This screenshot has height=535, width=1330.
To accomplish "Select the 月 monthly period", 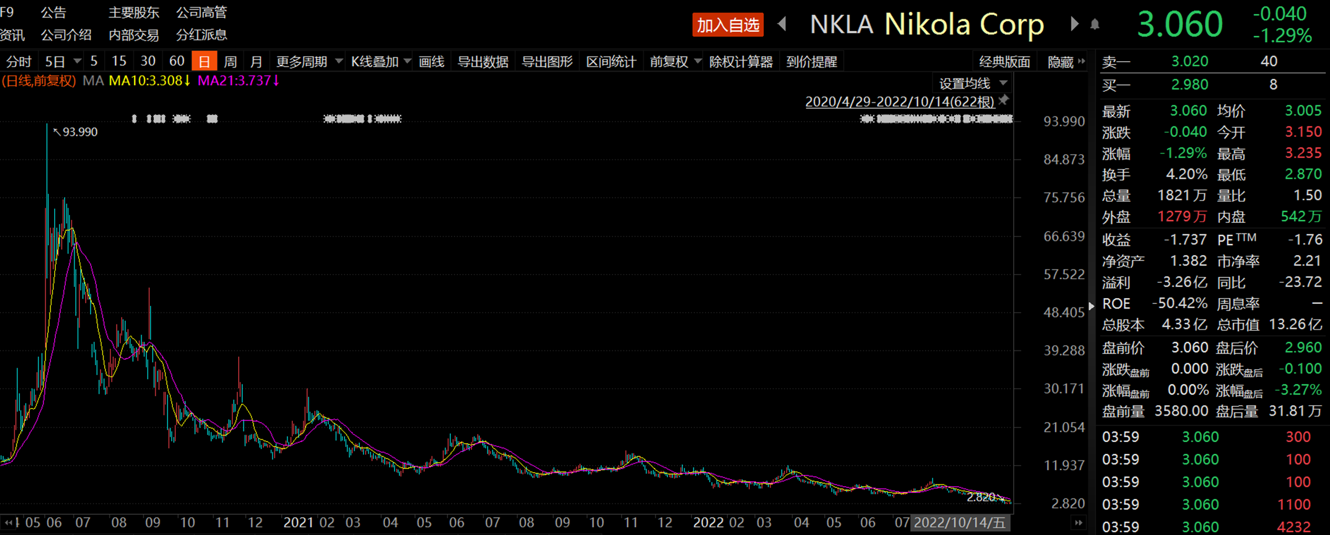I will pos(256,62).
